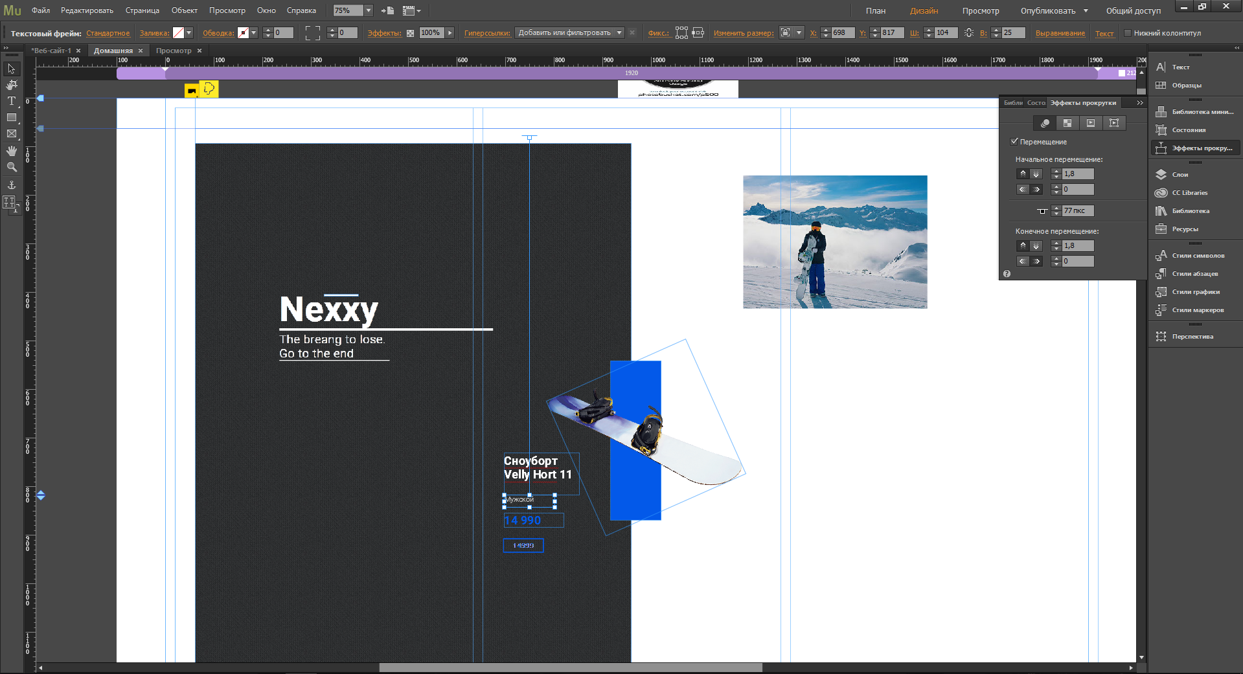
Task: Collapse the scroll effects panel with double chevron
Action: [x=1139, y=102]
